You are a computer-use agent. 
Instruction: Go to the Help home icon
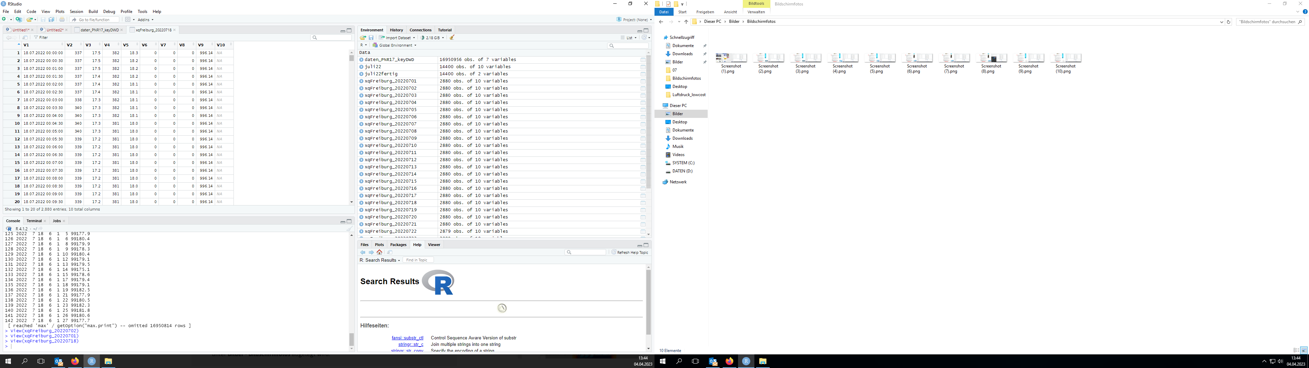point(379,252)
